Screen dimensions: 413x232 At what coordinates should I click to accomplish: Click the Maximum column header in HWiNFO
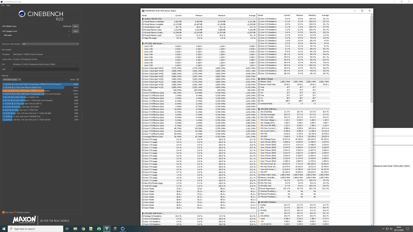pos(215,15)
